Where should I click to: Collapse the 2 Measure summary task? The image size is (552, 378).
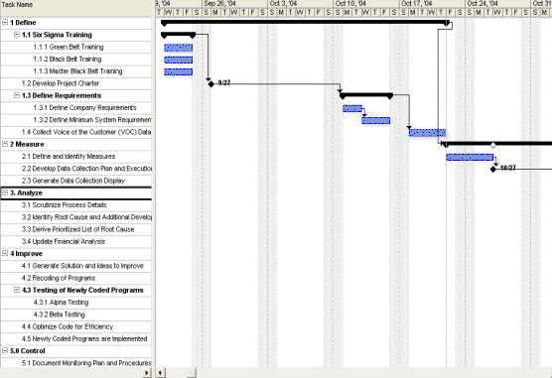pyautogui.click(x=5, y=144)
